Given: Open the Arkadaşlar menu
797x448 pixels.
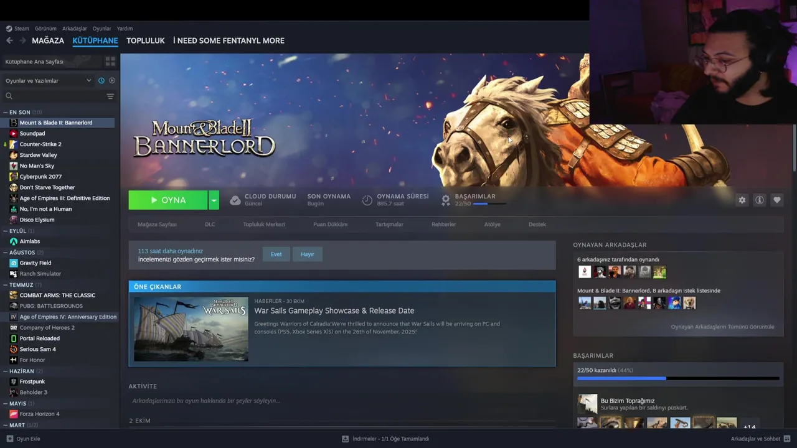Looking at the screenshot, I should pyautogui.click(x=75, y=29).
